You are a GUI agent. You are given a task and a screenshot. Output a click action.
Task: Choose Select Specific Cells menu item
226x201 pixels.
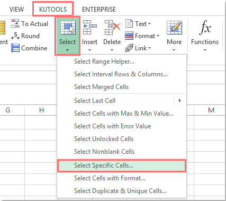(122, 165)
